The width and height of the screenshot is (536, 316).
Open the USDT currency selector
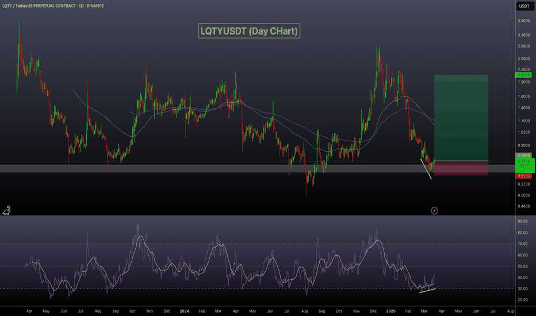[x=524, y=6]
